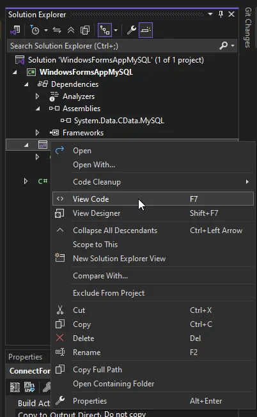
Task: Choose Collapse All Descendants
Action: pos(153,231)
